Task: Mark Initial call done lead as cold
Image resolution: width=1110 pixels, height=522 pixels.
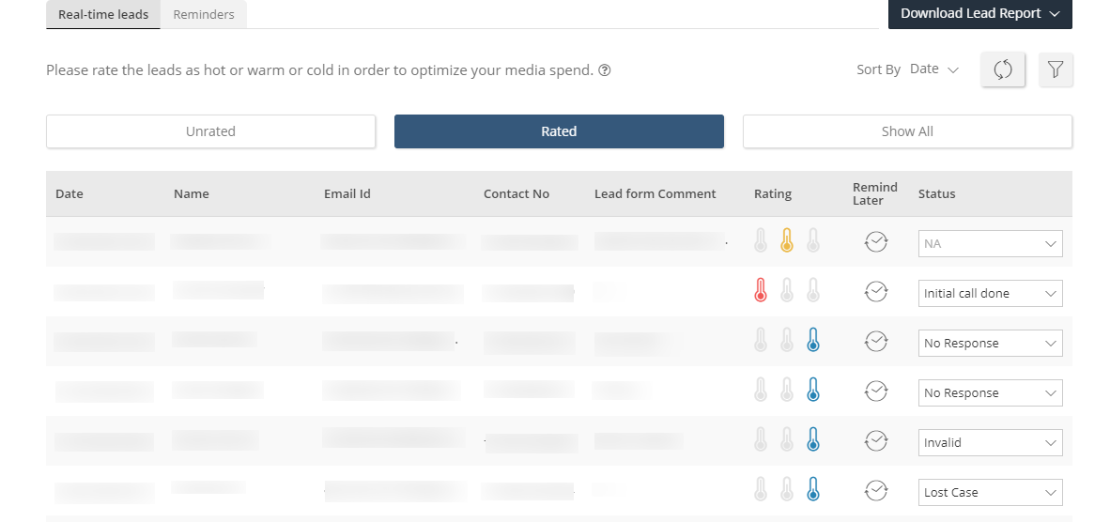Action: coord(812,290)
